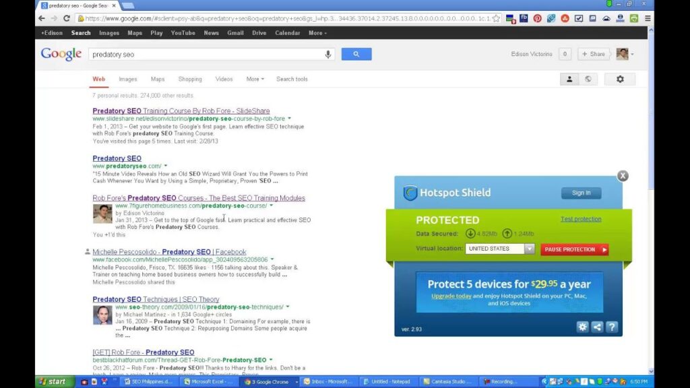690x388 pixels.
Task: Open the cloud extension icon
Action: click(x=606, y=18)
